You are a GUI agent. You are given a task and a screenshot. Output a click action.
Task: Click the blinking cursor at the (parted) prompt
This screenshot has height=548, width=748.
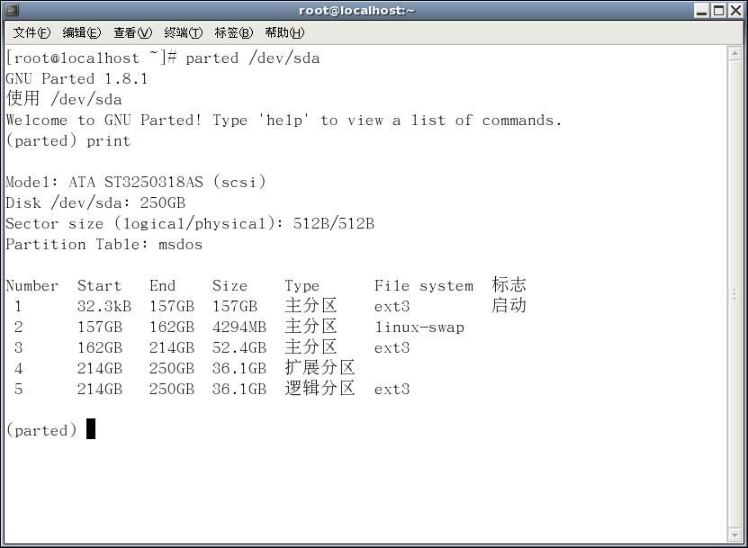[90, 429]
